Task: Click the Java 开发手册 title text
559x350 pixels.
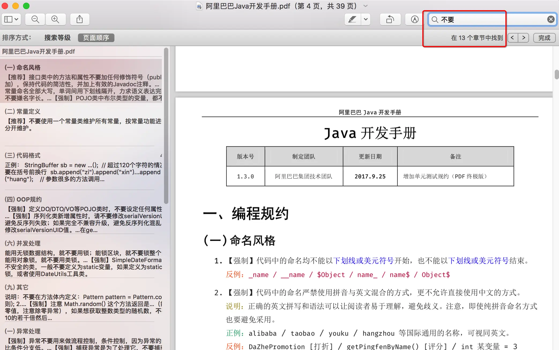Action: (x=370, y=133)
